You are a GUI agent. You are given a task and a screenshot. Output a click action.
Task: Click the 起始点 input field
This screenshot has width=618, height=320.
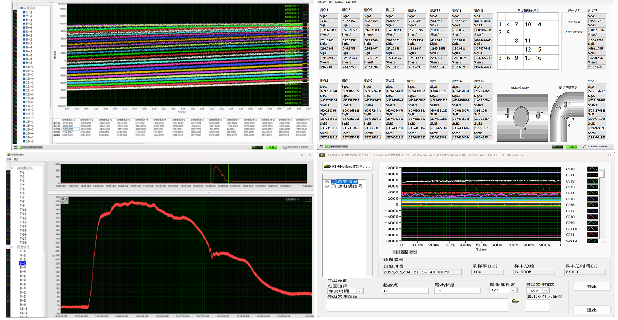405,291
